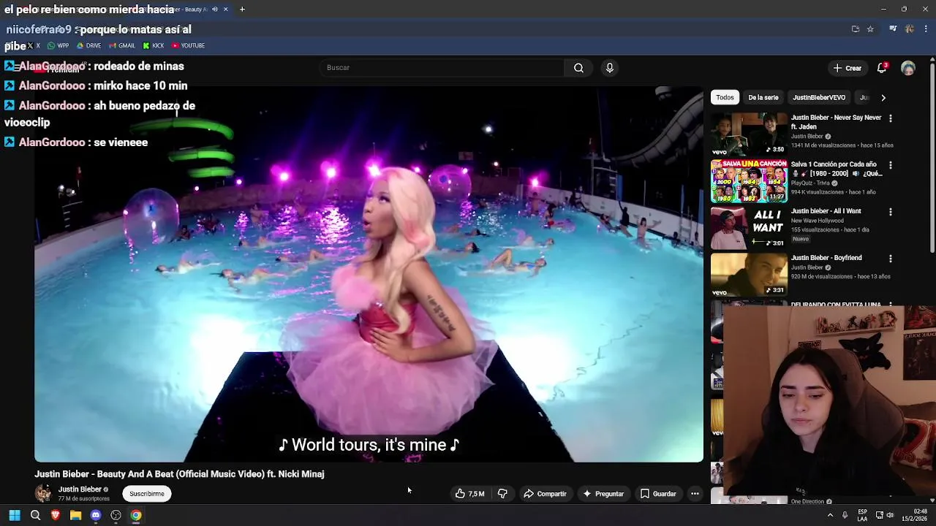Click the Compartir share button
The image size is (936, 526).
tap(545, 494)
